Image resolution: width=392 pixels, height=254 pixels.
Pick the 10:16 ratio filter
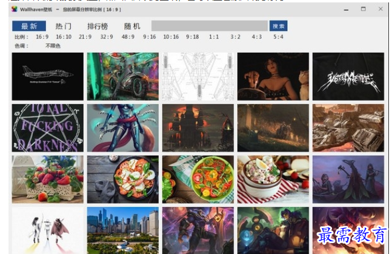tap(171, 37)
